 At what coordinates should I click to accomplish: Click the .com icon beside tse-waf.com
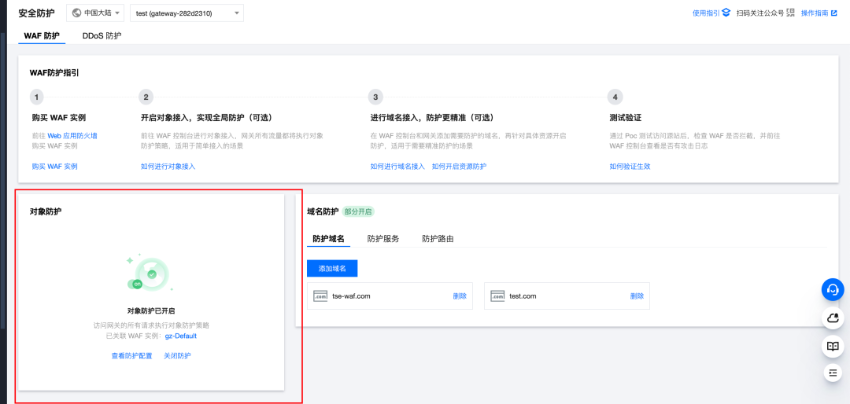320,296
